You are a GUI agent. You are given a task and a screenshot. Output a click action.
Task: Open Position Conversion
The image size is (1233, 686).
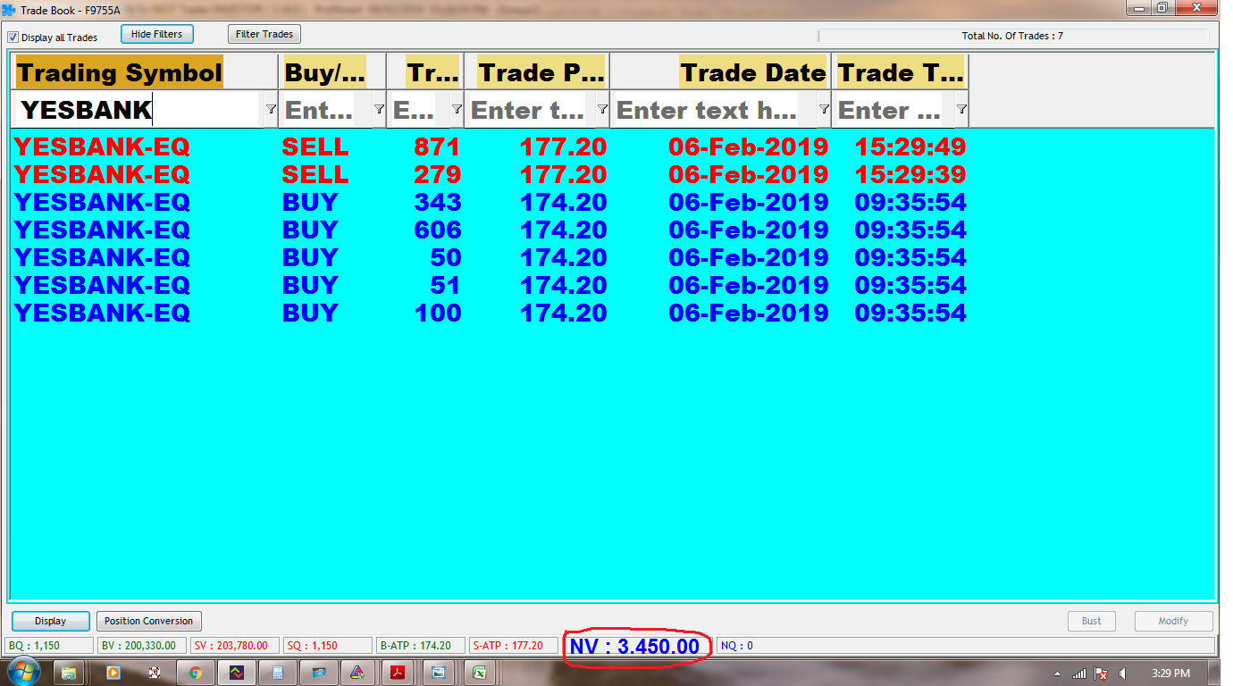148,621
